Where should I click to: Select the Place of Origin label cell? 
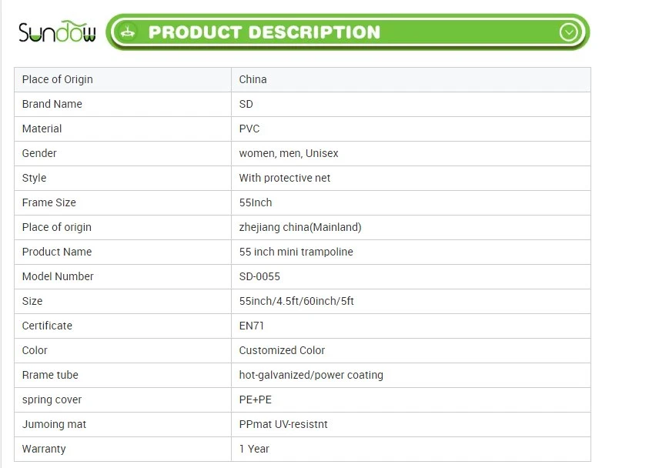click(122, 79)
